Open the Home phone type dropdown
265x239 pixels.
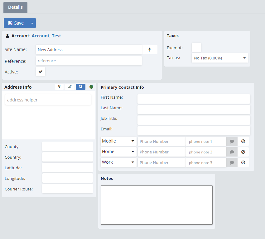[x=118, y=152]
